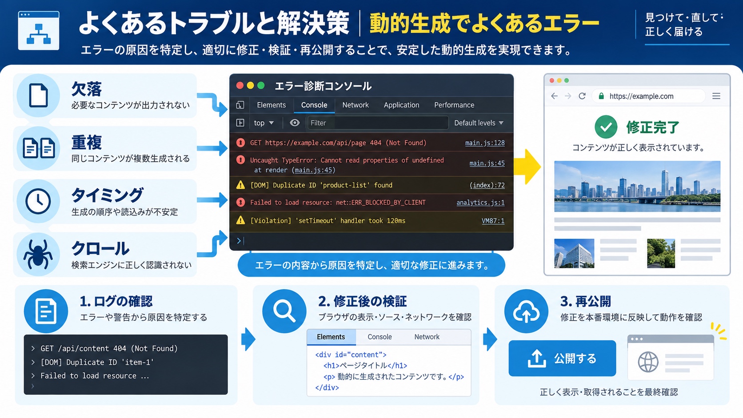
Task: Switch to Console tab in step 2 panel
Action: click(380, 337)
